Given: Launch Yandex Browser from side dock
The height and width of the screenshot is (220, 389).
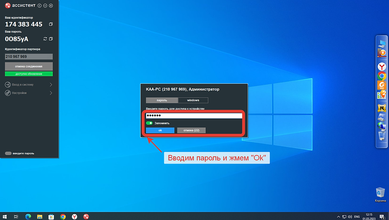Looking at the screenshot, I should click(382, 67).
